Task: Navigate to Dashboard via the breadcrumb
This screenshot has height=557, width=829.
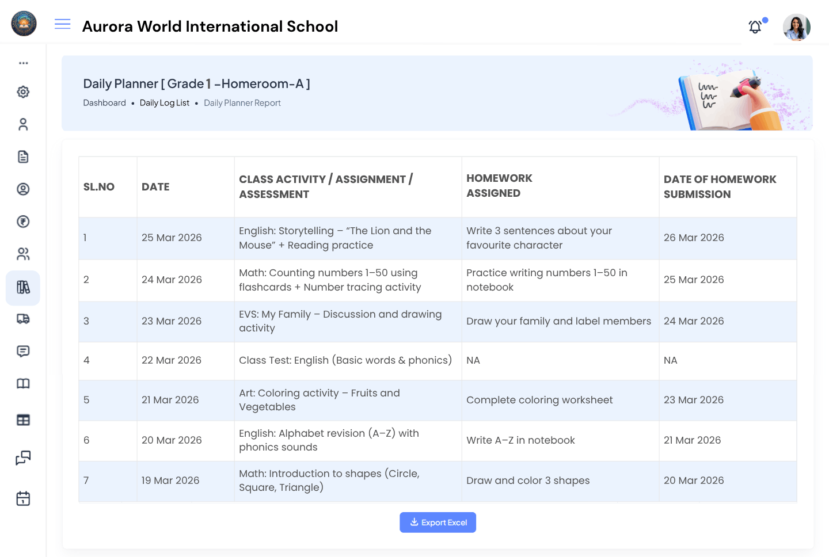Action: tap(104, 102)
